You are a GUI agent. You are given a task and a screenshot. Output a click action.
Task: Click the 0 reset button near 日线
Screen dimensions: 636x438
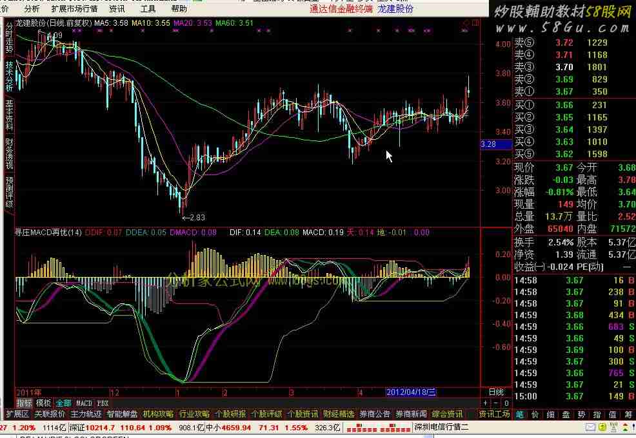[506, 403]
